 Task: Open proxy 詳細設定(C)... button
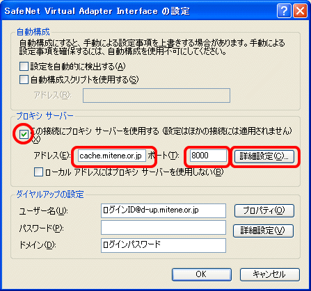264,157
